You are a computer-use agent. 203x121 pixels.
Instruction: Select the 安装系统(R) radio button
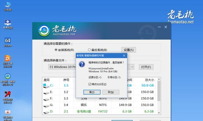coord(56,50)
